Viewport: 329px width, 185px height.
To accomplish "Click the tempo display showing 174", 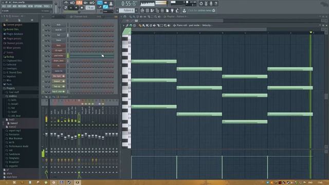I will pos(90,8).
